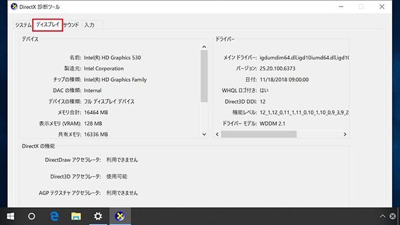Show hidden system tray icons
The height and width of the screenshot is (225, 400).
(383, 216)
